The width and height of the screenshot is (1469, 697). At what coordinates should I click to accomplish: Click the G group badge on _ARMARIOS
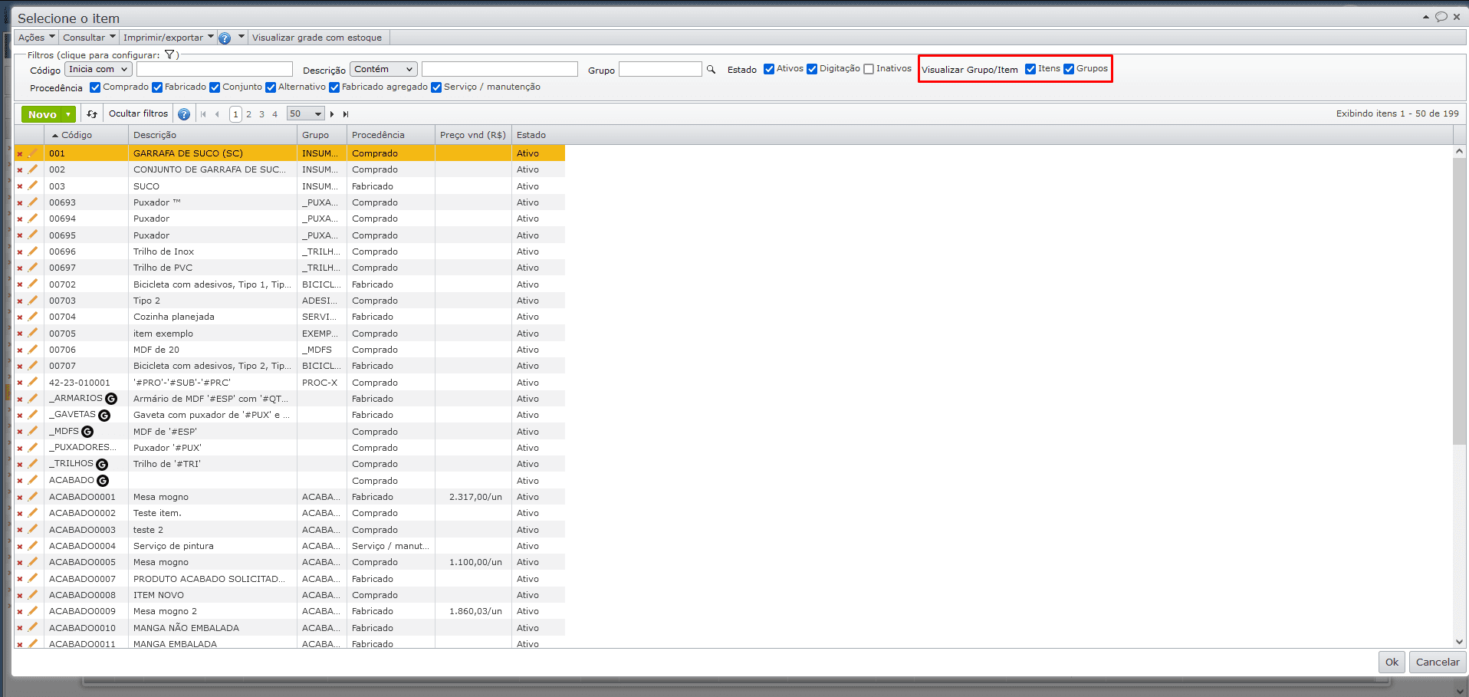111,399
